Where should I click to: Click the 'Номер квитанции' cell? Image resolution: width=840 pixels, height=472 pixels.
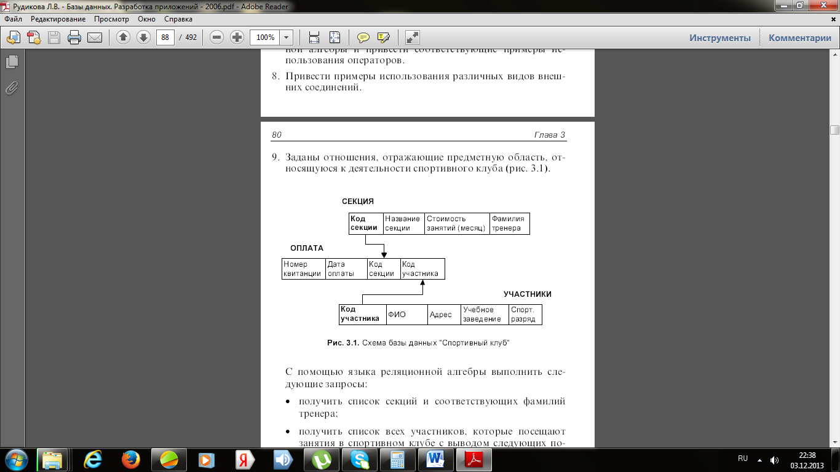(304, 269)
